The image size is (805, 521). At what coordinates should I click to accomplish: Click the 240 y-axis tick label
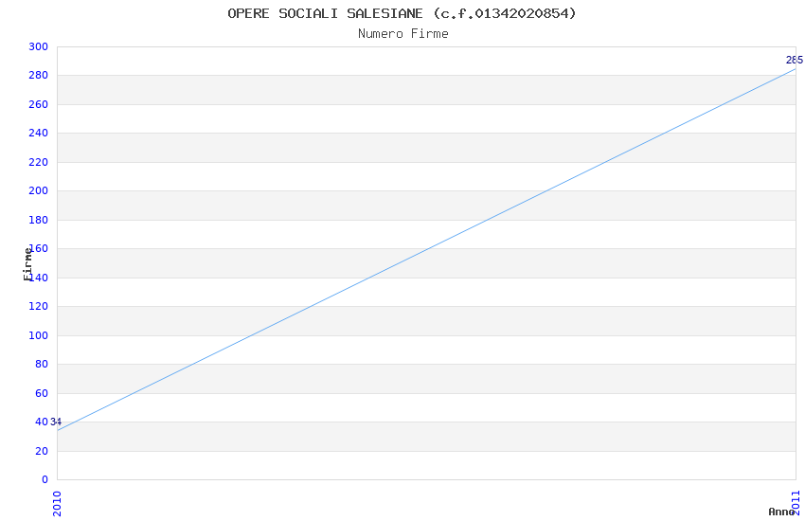(39, 133)
